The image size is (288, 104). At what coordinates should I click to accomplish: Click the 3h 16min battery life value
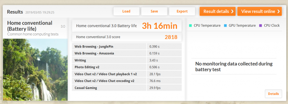pos(160,26)
